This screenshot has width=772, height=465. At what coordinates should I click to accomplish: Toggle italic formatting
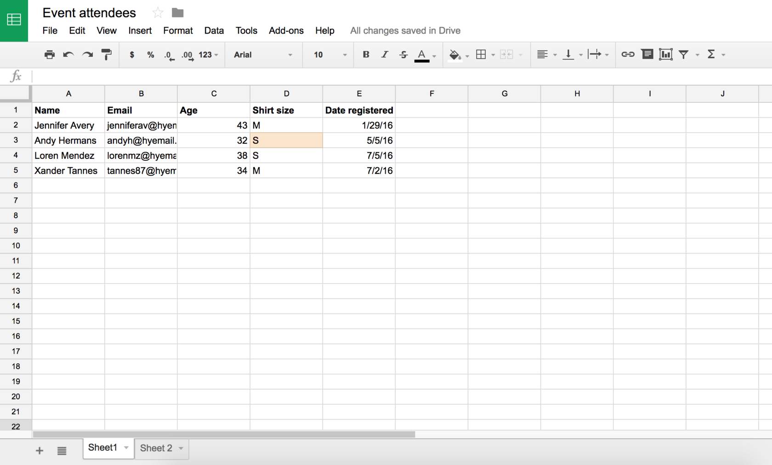pos(385,55)
